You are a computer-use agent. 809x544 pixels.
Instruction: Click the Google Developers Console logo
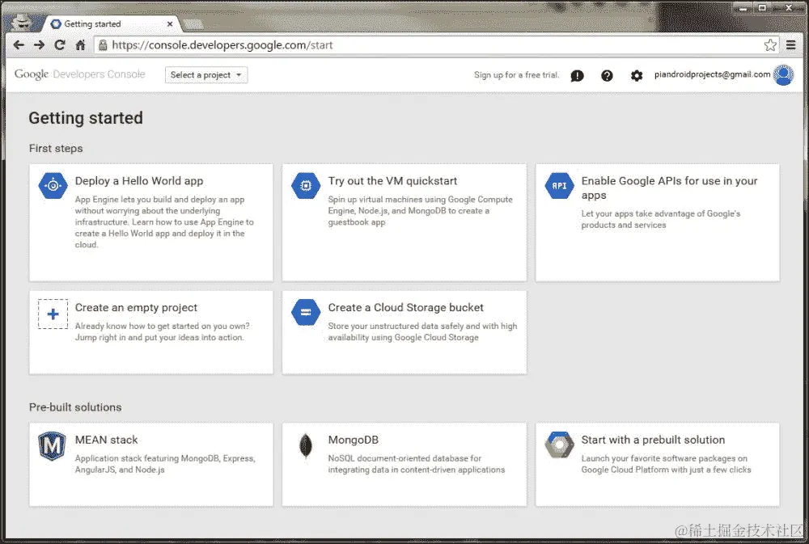[79, 74]
